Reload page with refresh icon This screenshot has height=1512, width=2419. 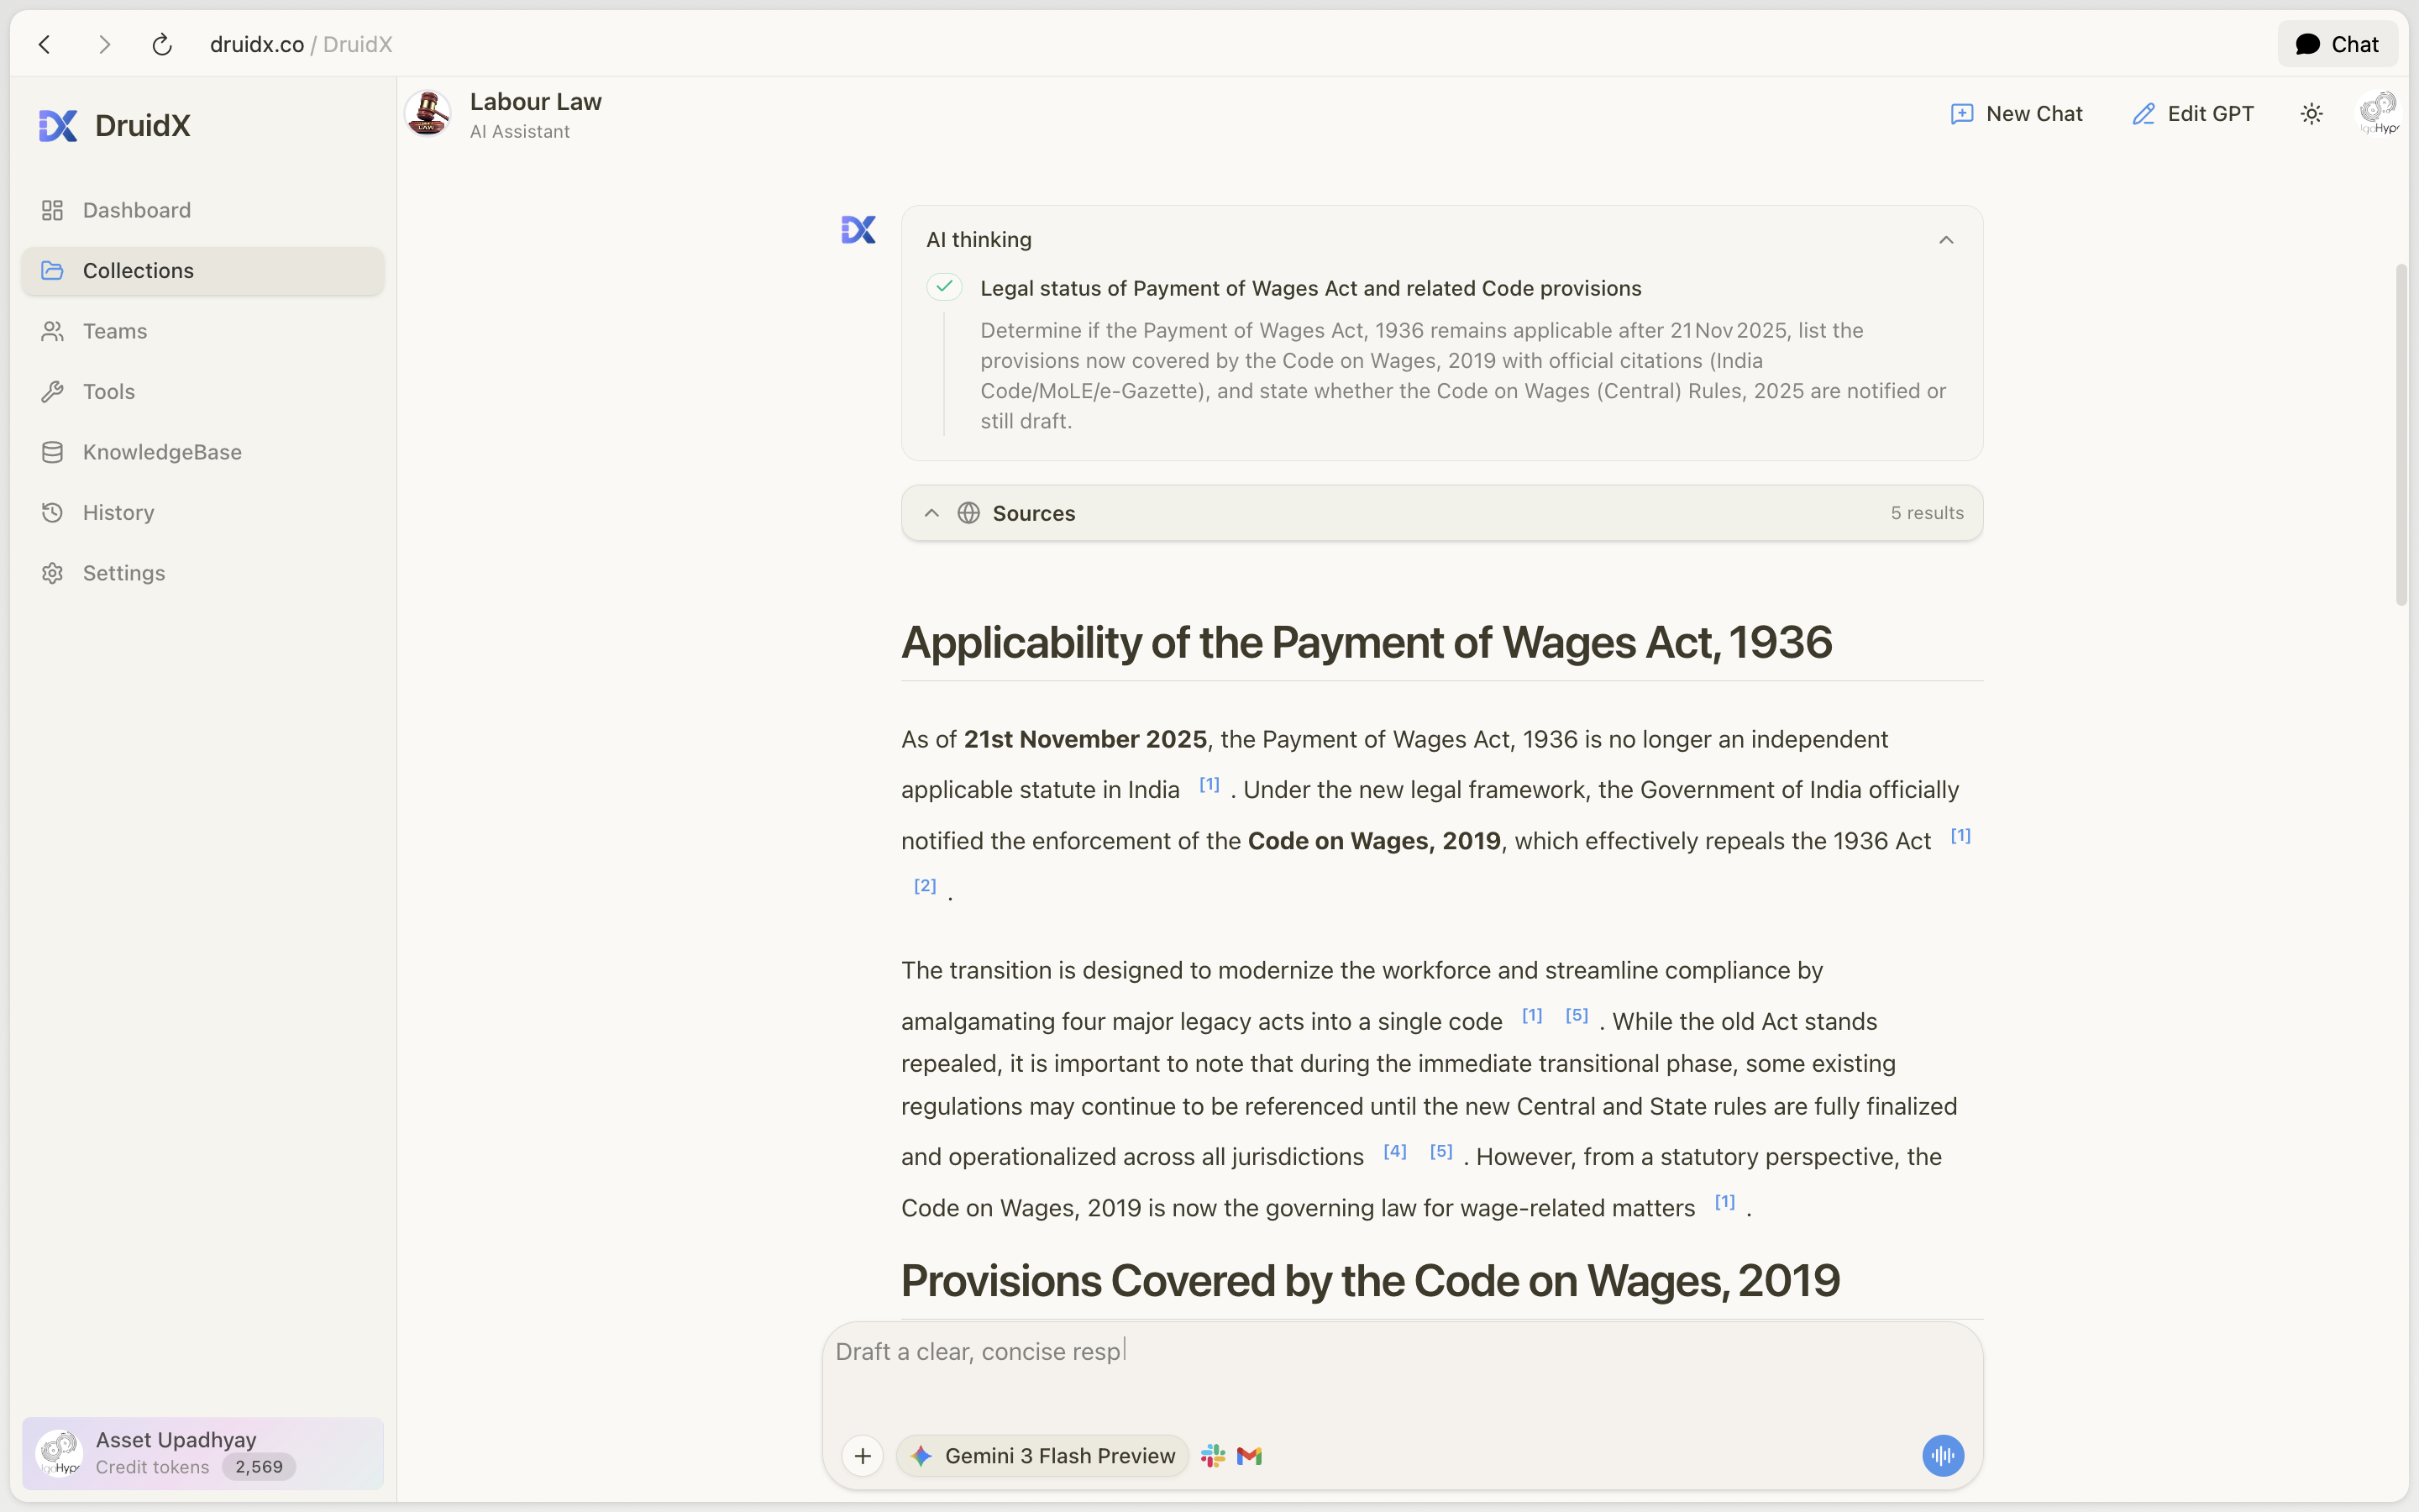162,44
